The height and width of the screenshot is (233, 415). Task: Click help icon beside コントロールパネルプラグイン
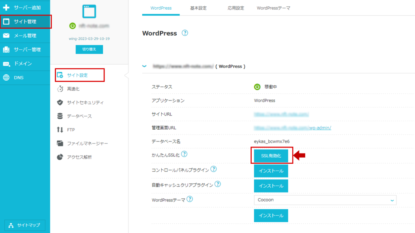[213, 169]
